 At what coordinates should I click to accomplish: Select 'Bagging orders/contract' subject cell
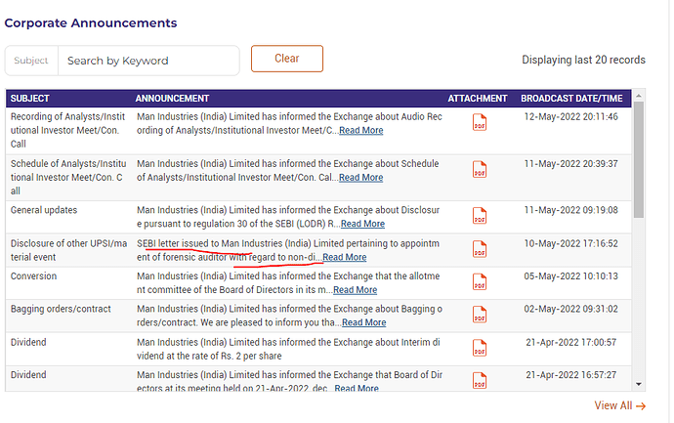pos(61,309)
